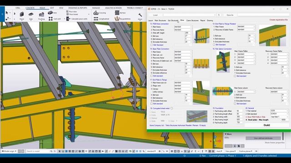Choose the Footing tool
This screenshot has height=163, width=291.
[x=41, y=16]
